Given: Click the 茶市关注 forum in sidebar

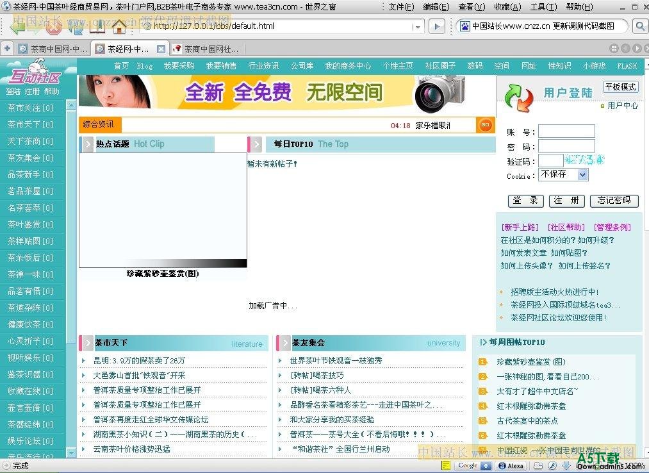Looking at the screenshot, I should [x=30, y=108].
